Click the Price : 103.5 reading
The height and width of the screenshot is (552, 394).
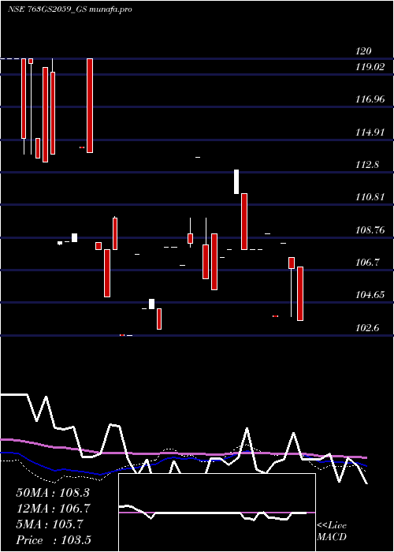coord(54,540)
